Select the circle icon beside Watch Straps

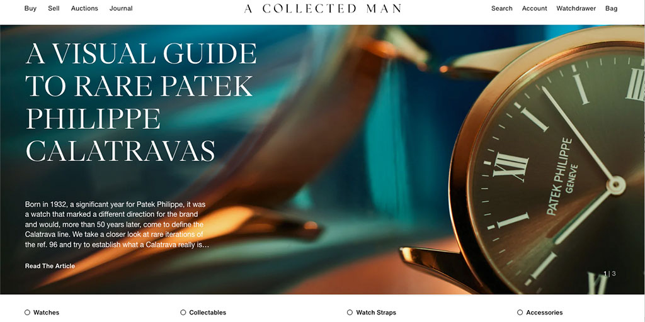(x=350, y=313)
